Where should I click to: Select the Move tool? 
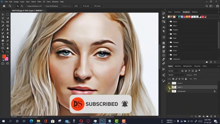point(3,14)
